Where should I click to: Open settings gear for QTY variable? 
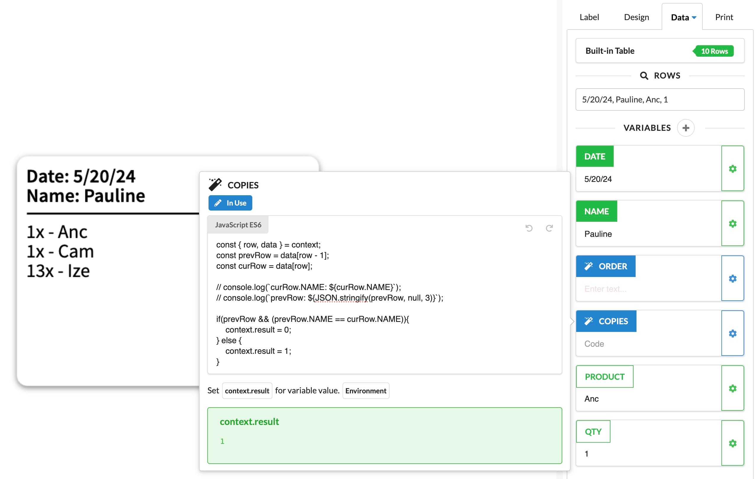point(732,443)
